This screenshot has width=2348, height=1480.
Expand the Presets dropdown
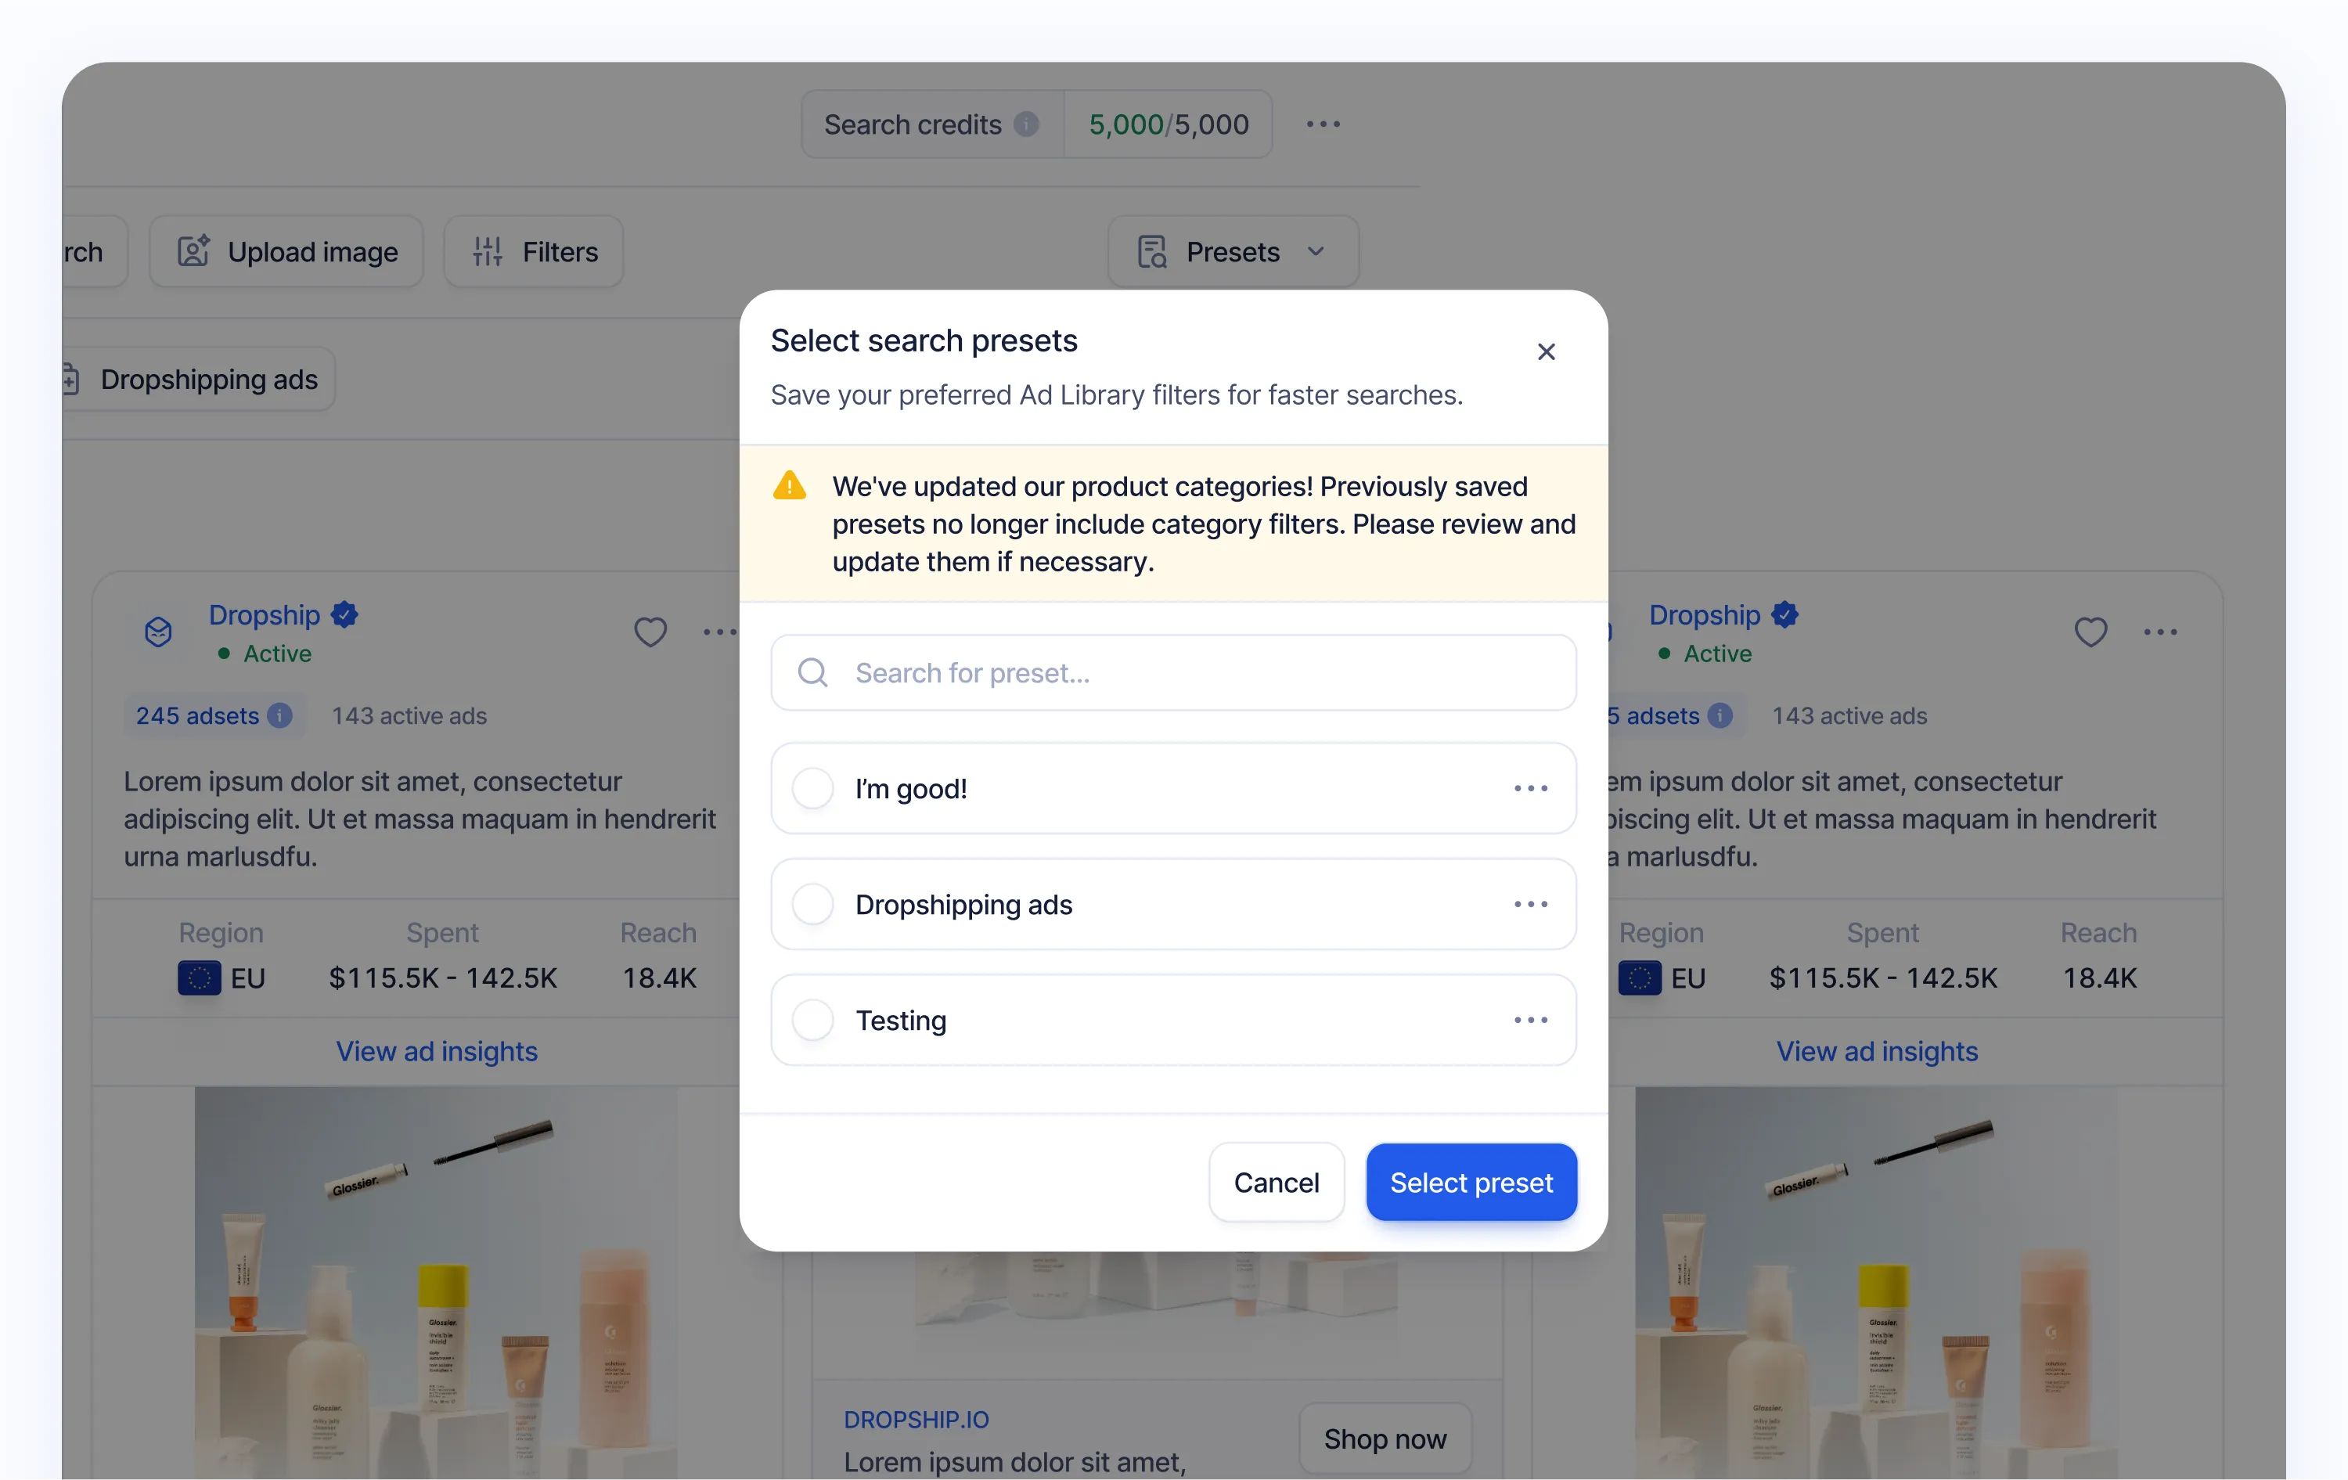[1233, 251]
